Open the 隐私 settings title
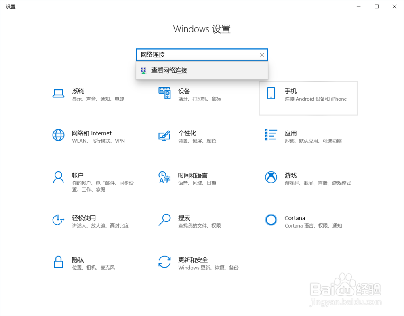Image resolution: width=404 pixels, height=316 pixels. tap(78, 260)
